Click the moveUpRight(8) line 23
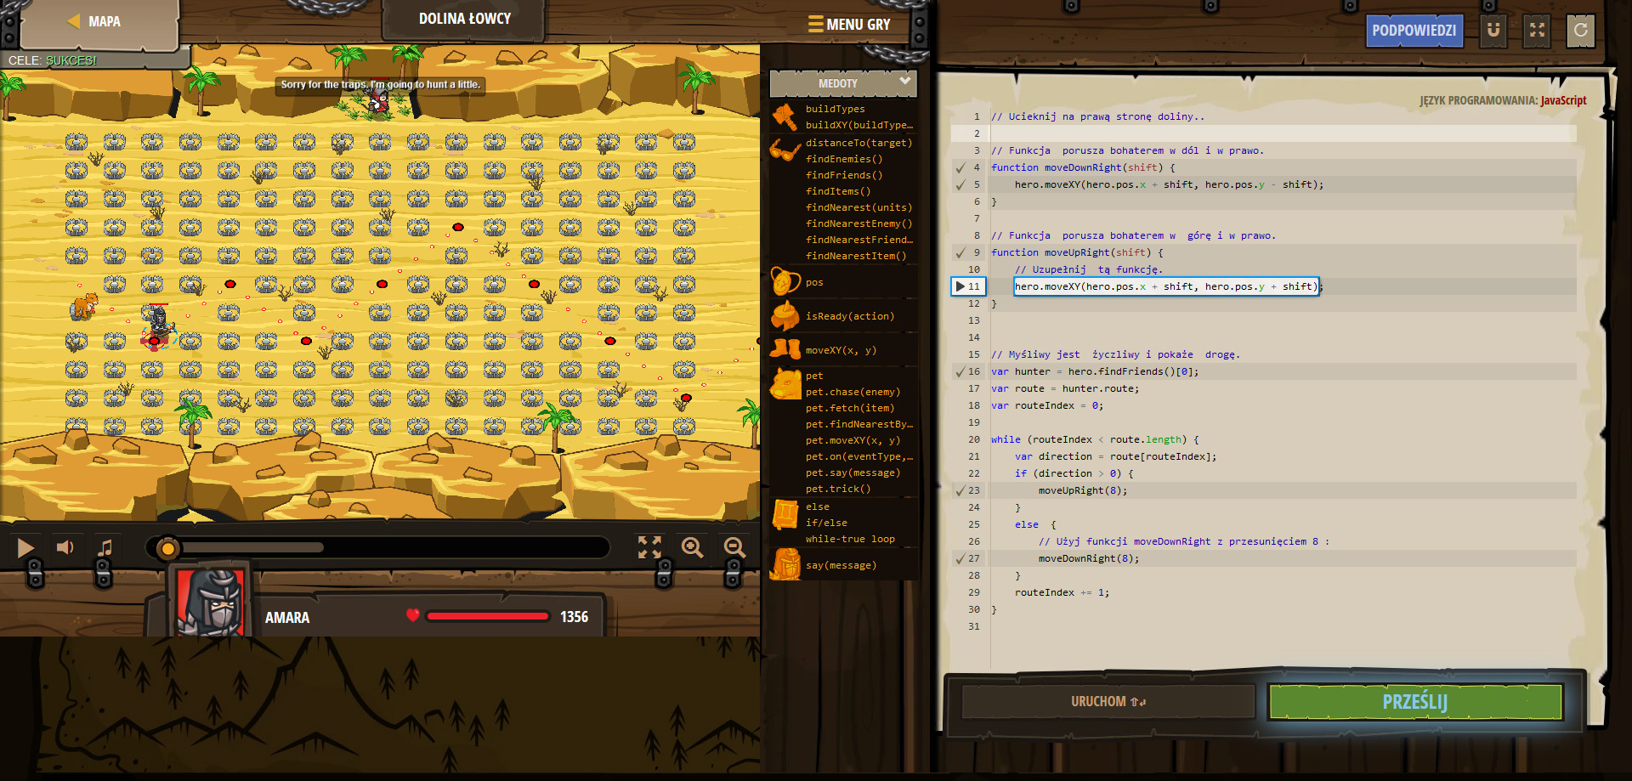This screenshot has width=1632, height=781. (1082, 490)
